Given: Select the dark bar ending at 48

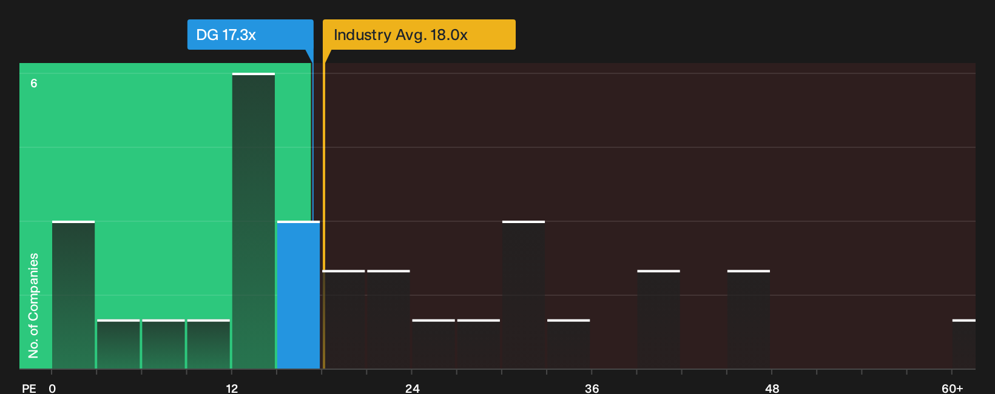Looking at the screenshot, I should point(749,319).
